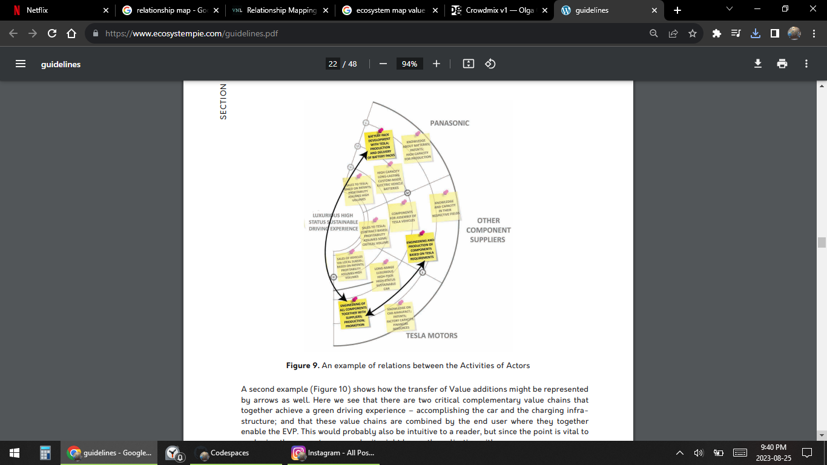Viewport: 827px width, 465px height.
Task: Click the Engineering of All Components note
Action: pyautogui.click(x=354, y=314)
